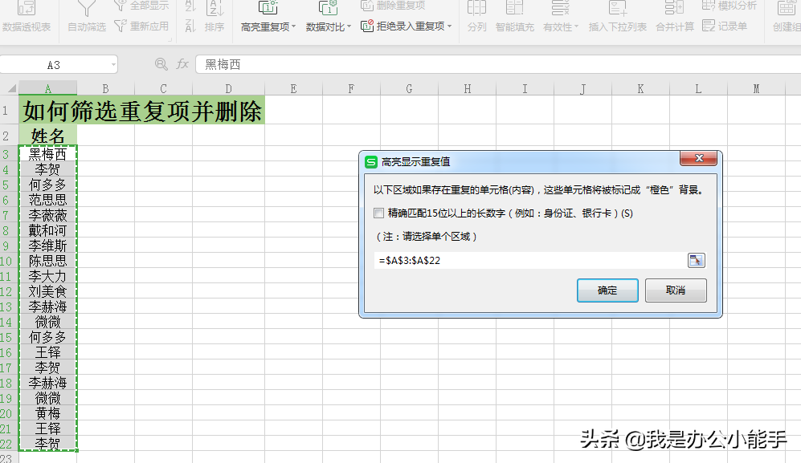Select cell 黄梅 in row 20

click(x=48, y=413)
